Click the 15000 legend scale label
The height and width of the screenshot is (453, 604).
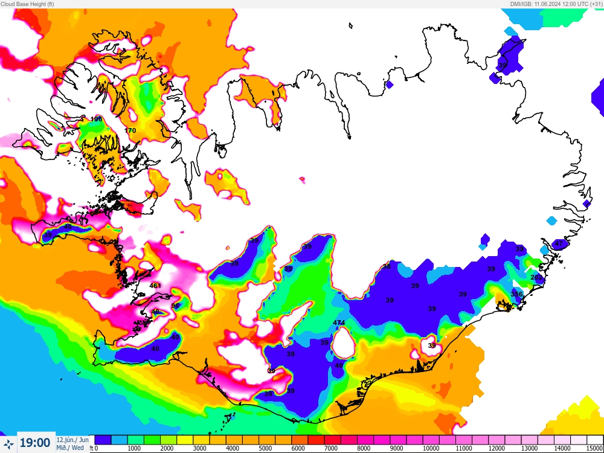pyautogui.click(x=595, y=448)
